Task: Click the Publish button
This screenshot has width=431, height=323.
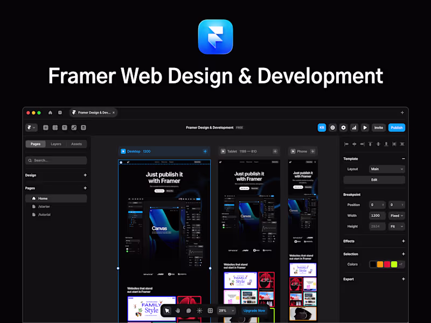Action: click(397, 128)
